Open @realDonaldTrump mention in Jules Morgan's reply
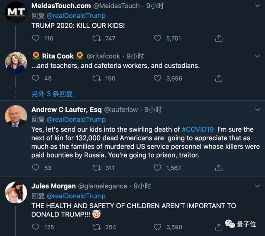265x236 pixels. (x=76, y=196)
